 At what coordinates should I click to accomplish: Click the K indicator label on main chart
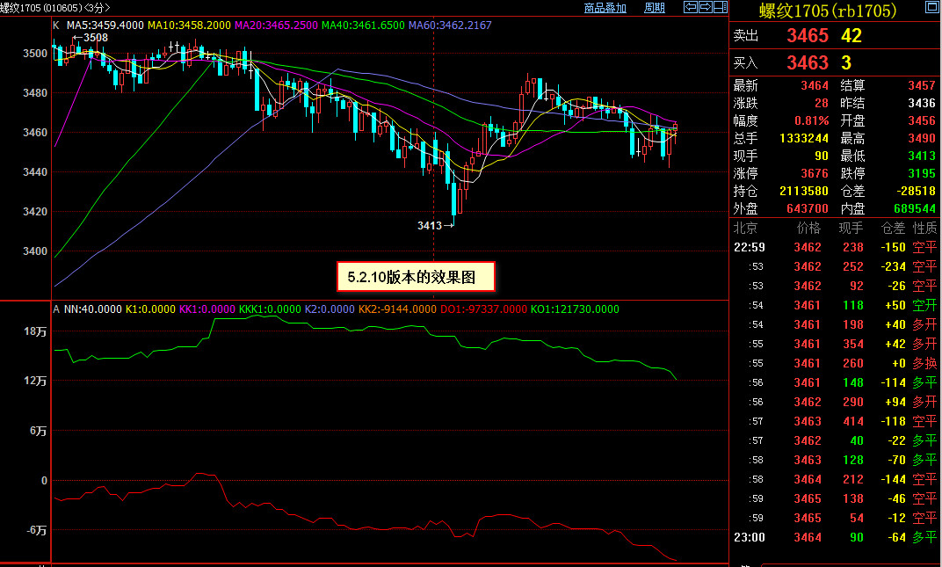coord(56,25)
